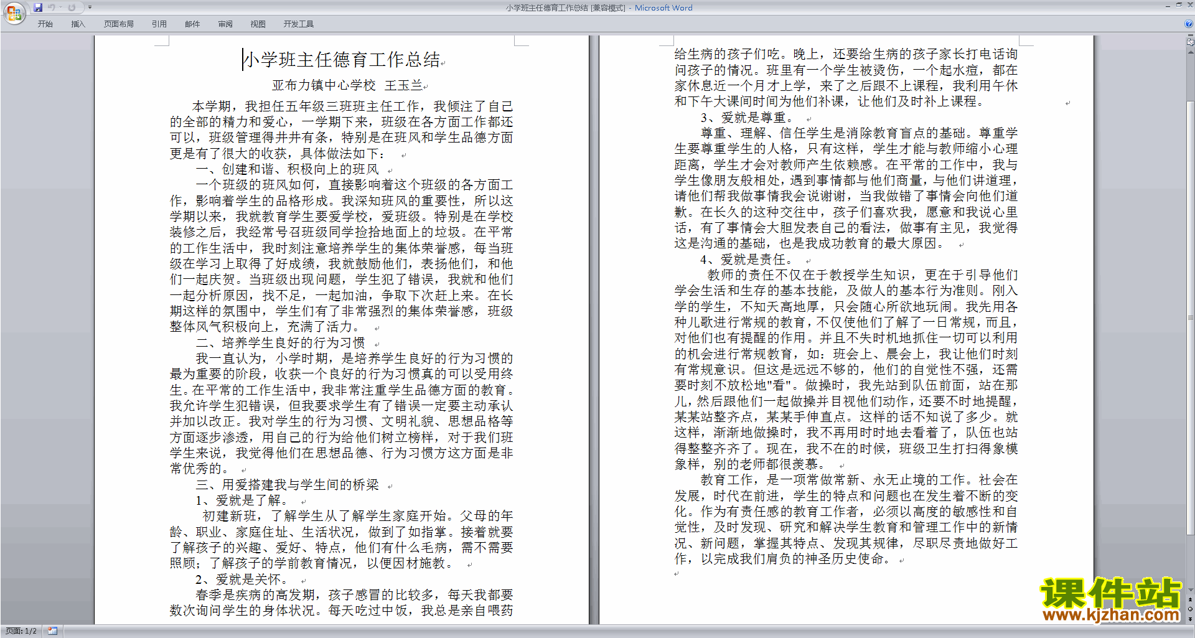Go to the 邮件 tab
1195x638 pixels.
[x=192, y=24]
